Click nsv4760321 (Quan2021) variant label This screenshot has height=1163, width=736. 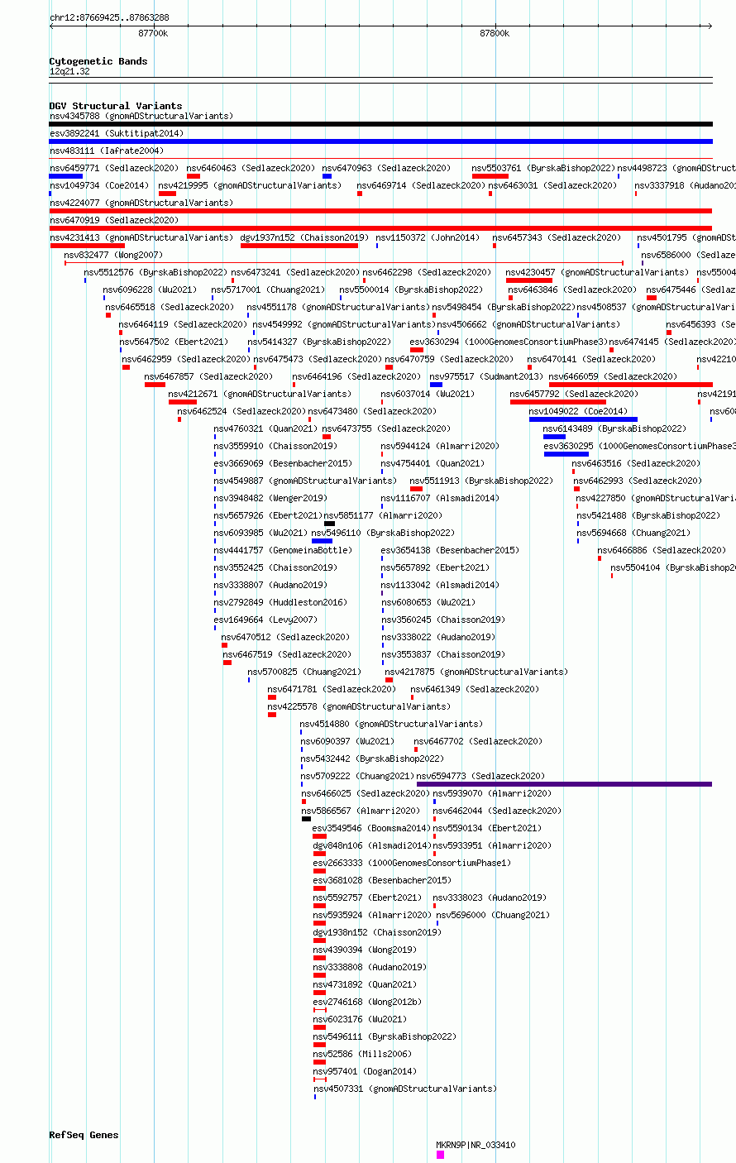tap(265, 428)
